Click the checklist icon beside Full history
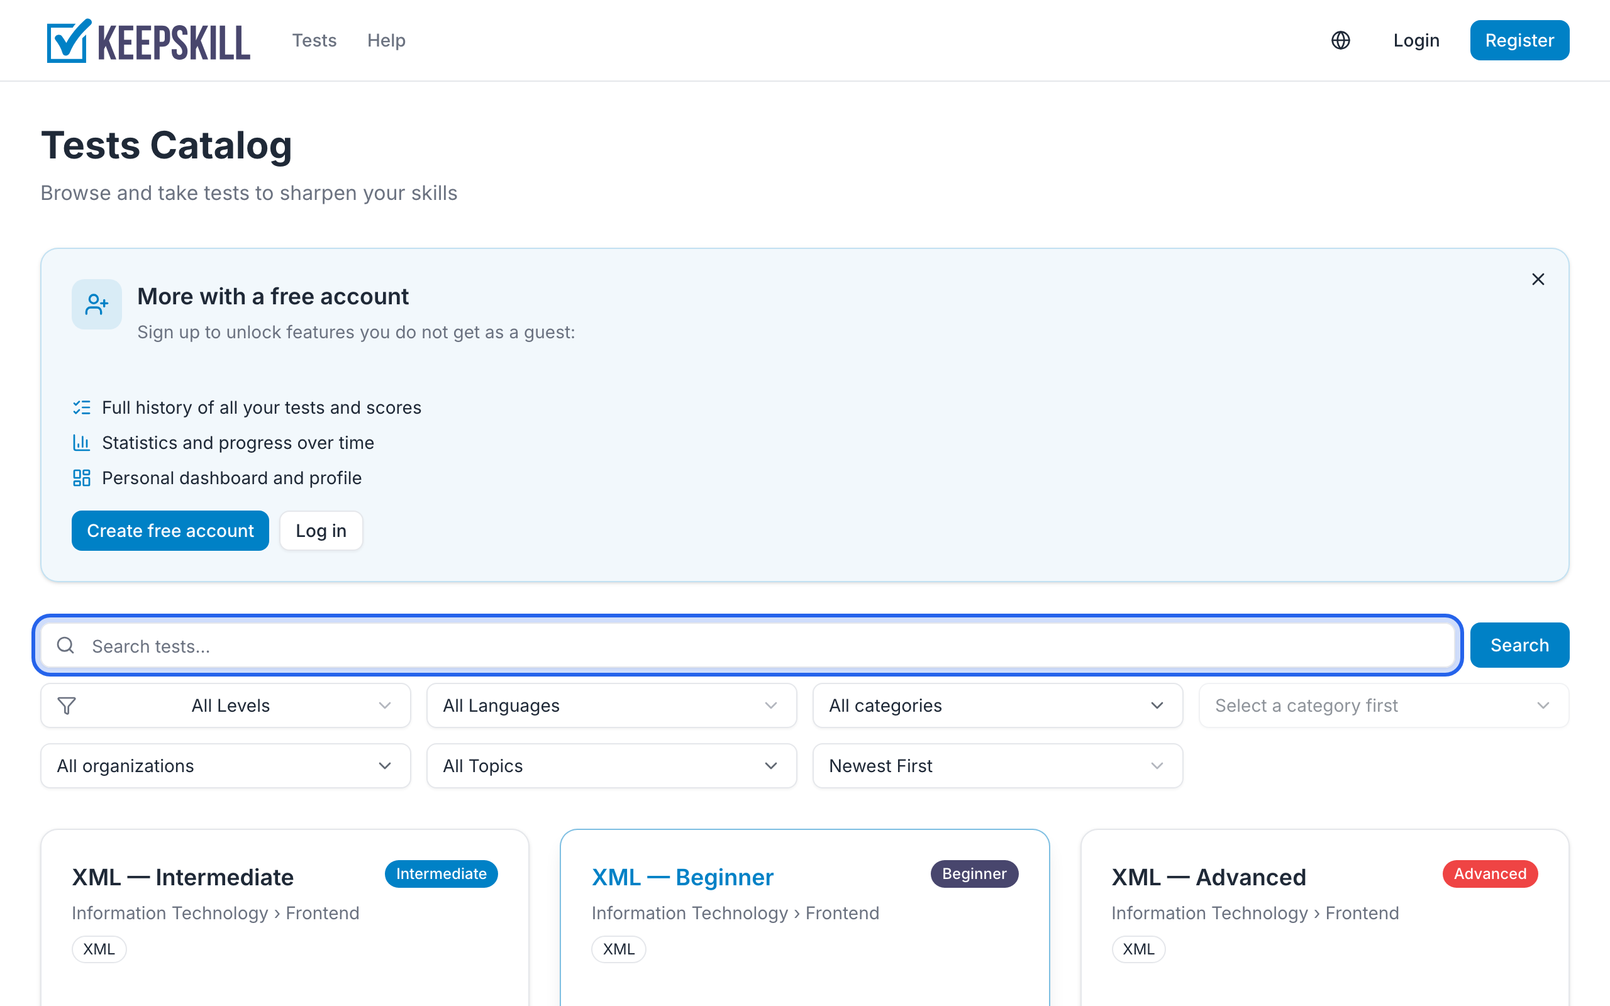Screen dimensions: 1610x1006 [x=82, y=407]
